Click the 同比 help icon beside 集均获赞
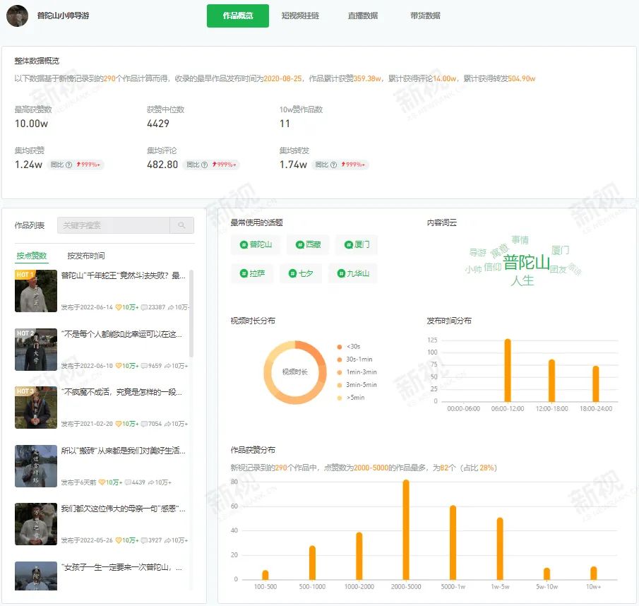 tap(69, 165)
